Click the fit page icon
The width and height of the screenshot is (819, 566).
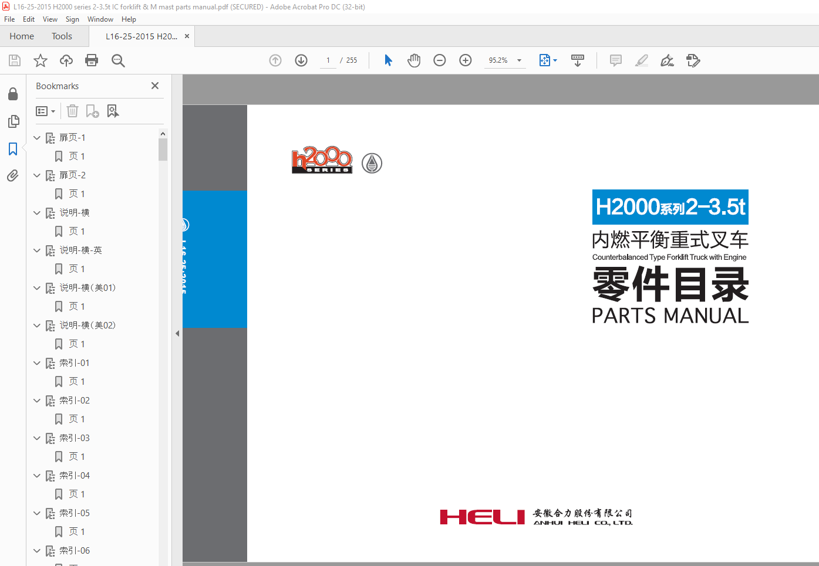point(544,60)
